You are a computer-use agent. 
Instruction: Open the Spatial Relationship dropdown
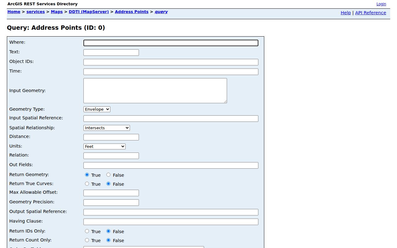tap(107, 128)
